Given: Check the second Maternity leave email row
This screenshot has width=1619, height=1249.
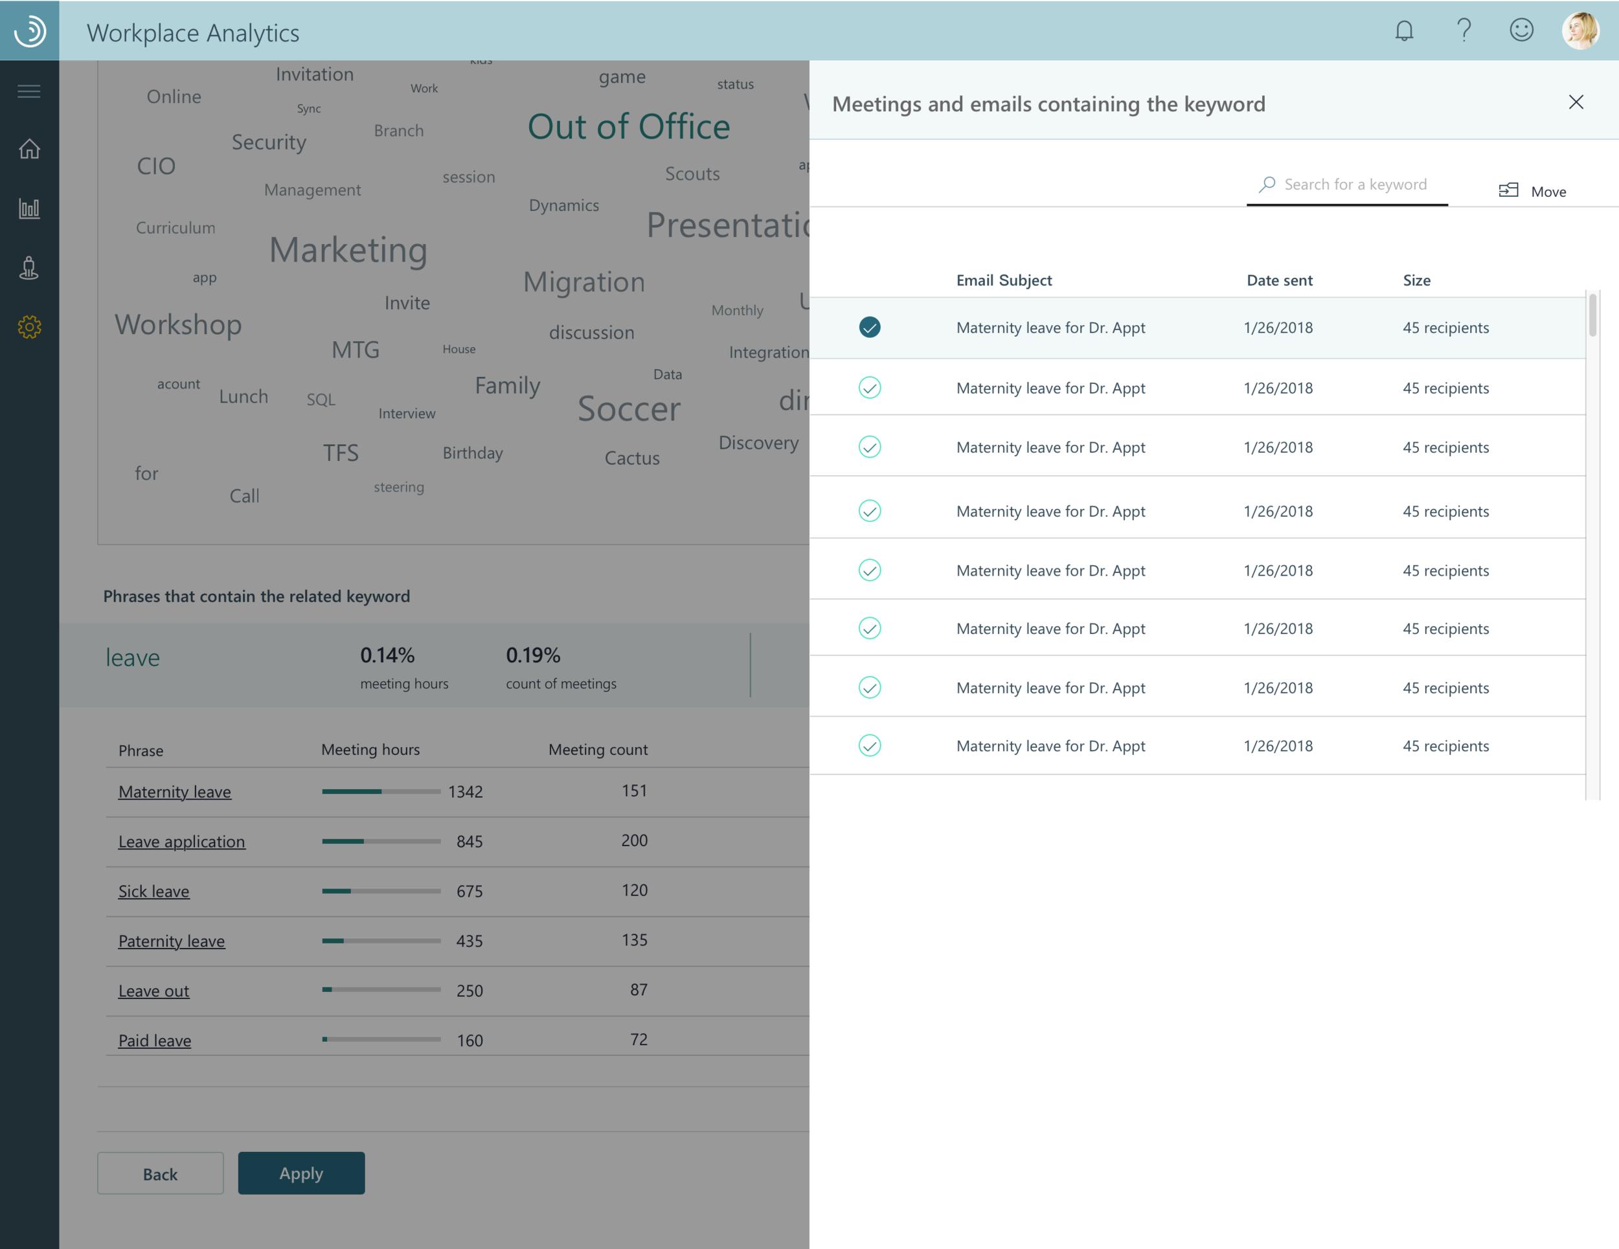Looking at the screenshot, I should pyautogui.click(x=870, y=388).
